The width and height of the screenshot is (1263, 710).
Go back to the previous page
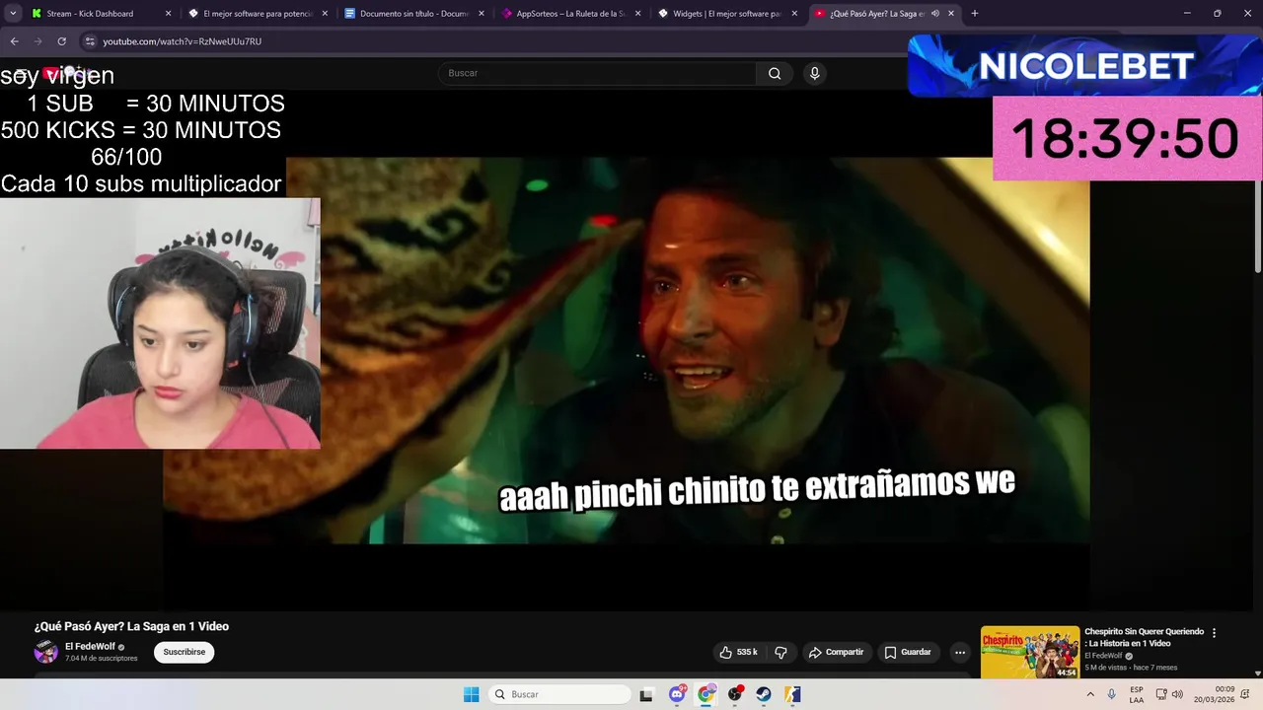click(x=14, y=41)
